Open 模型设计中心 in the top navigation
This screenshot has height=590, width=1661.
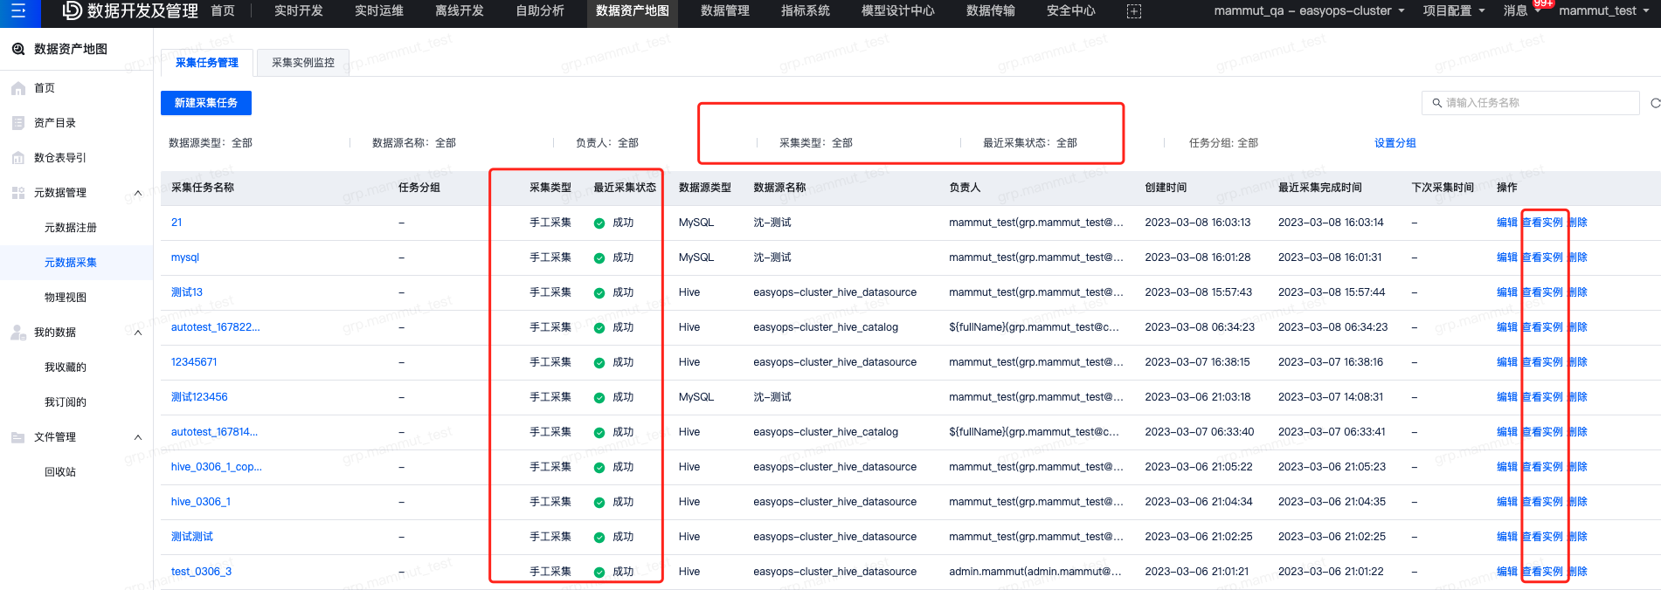click(898, 11)
